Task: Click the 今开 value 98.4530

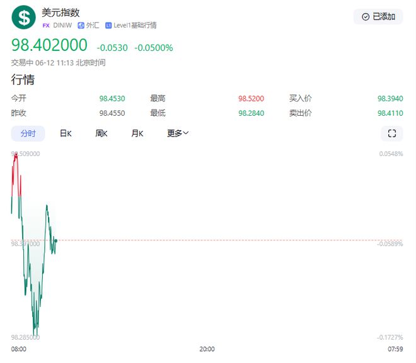Action: [x=112, y=99]
